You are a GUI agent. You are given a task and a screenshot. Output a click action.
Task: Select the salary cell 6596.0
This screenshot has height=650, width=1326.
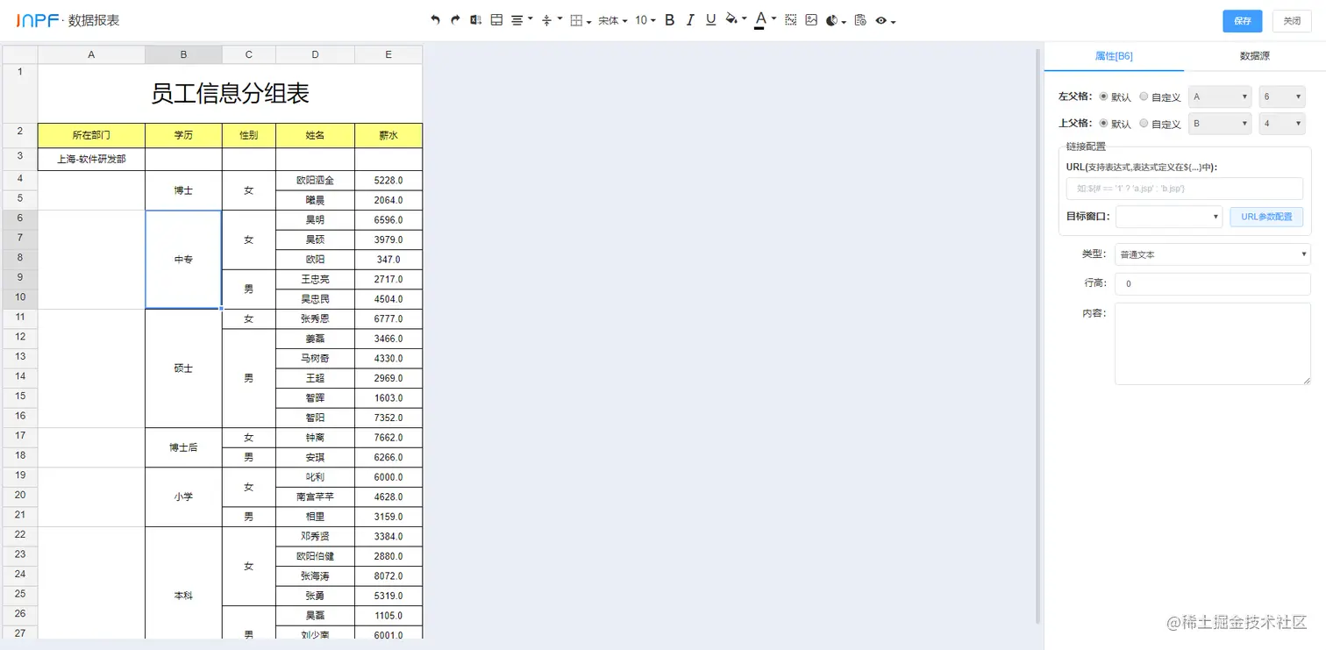point(389,220)
